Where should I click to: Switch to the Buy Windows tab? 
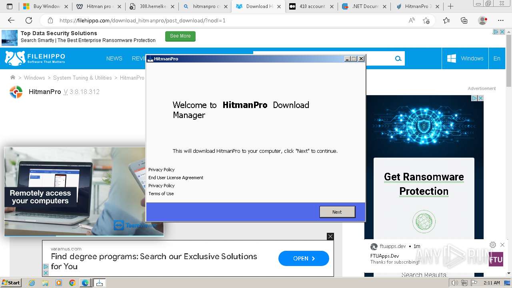(x=45, y=6)
